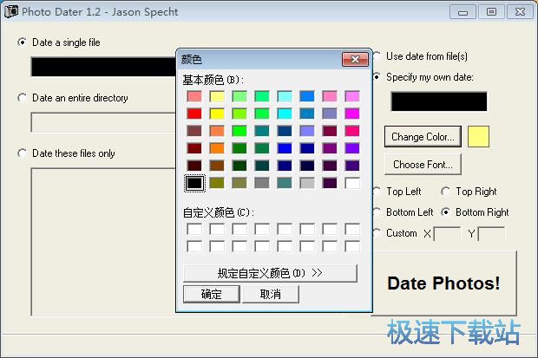Select the bright yellow basic color swatch
Viewport: 538px width, 358px height.
pyautogui.click(x=216, y=114)
